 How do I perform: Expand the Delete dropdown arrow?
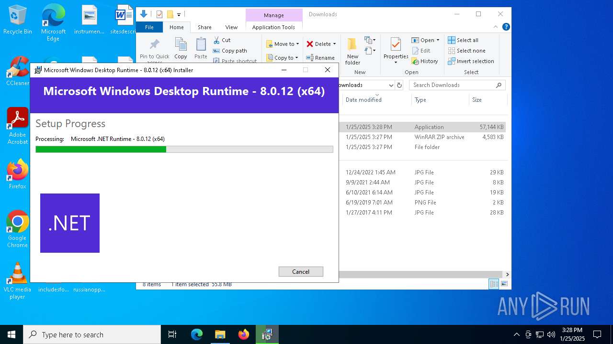(334, 44)
